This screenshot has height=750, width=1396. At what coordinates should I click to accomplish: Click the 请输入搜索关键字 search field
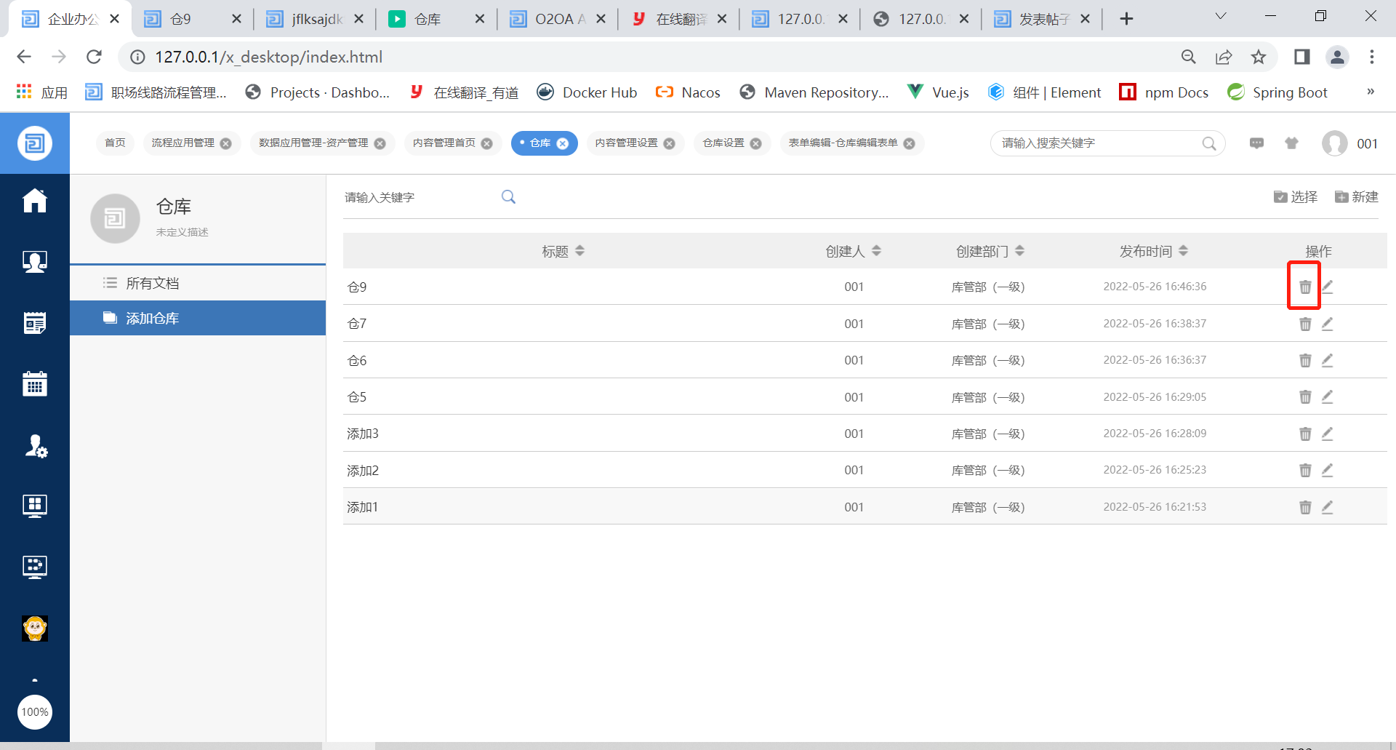(1098, 143)
